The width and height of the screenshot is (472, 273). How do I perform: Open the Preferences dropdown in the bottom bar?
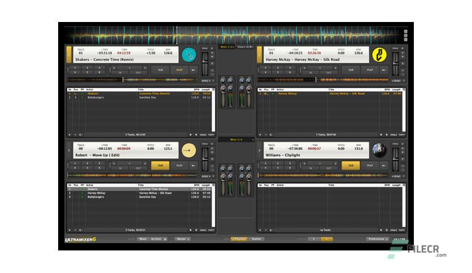(378, 239)
